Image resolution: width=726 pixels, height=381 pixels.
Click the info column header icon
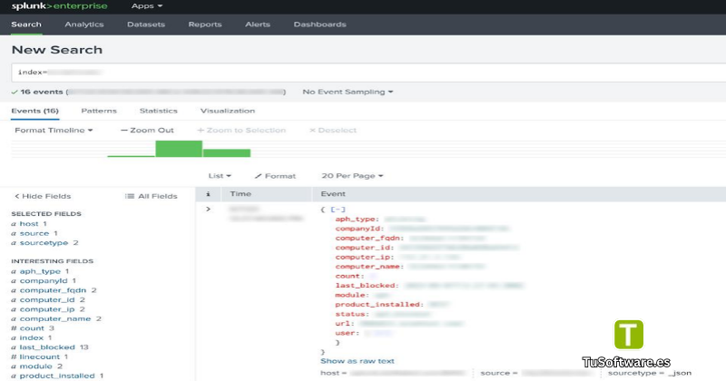[x=208, y=194]
